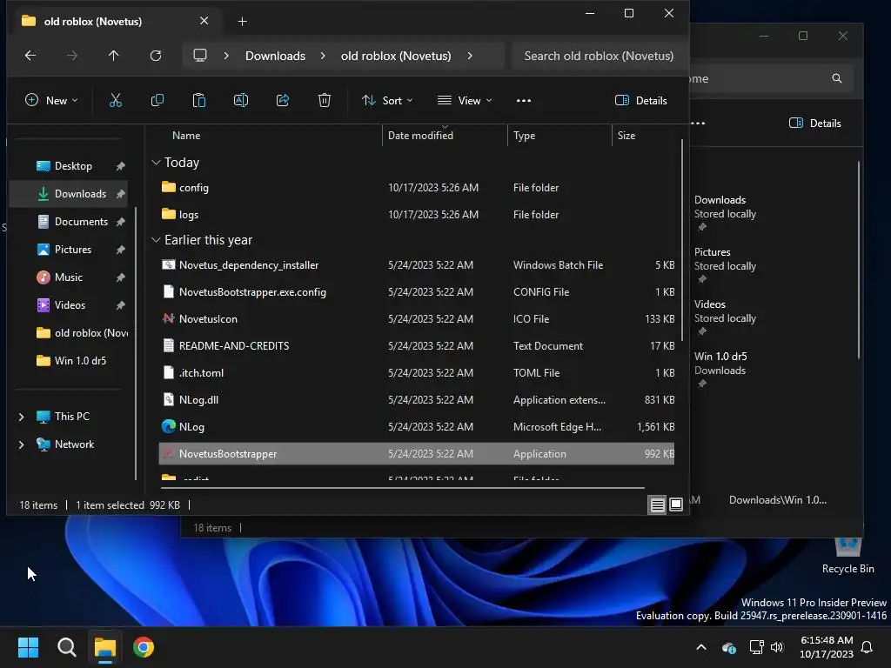This screenshot has width=891, height=668.
Task: Select the logs folder
Action: [x=417, y=215]
